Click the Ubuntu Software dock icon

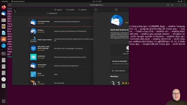(x=4, y=39)
